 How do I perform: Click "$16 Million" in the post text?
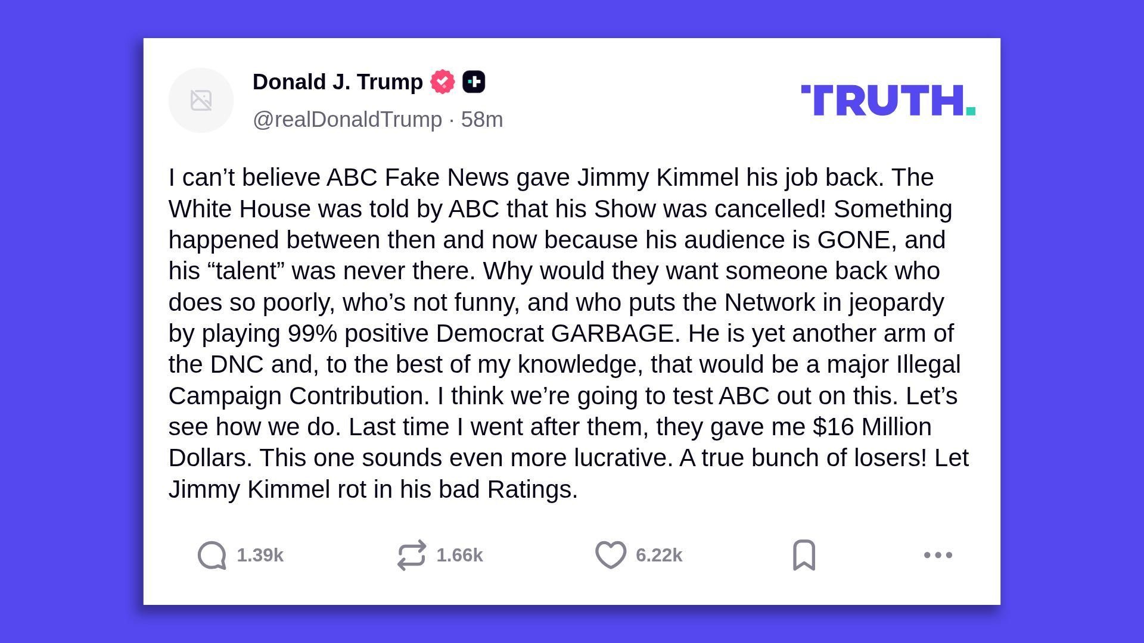[x=872, y=427]
